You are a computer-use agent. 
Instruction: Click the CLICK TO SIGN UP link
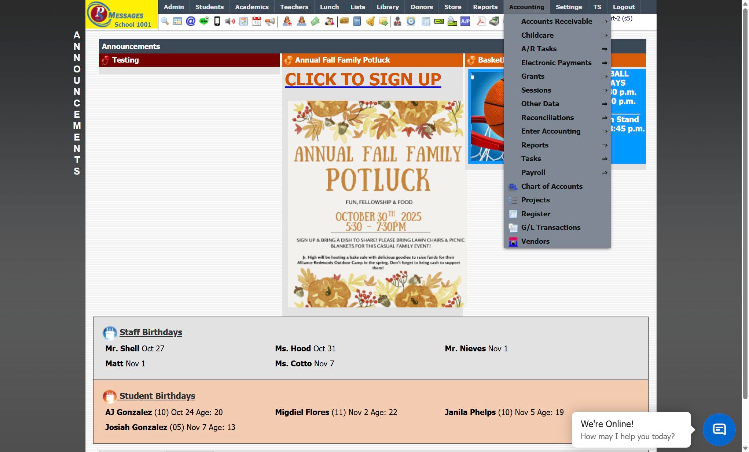point(363,79)
